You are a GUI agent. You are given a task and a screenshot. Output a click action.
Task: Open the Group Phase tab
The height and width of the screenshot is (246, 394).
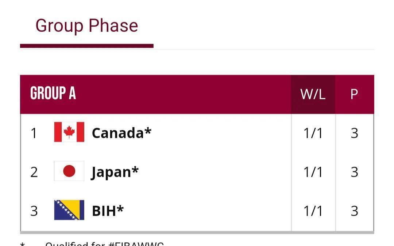(x=87, y=26)
